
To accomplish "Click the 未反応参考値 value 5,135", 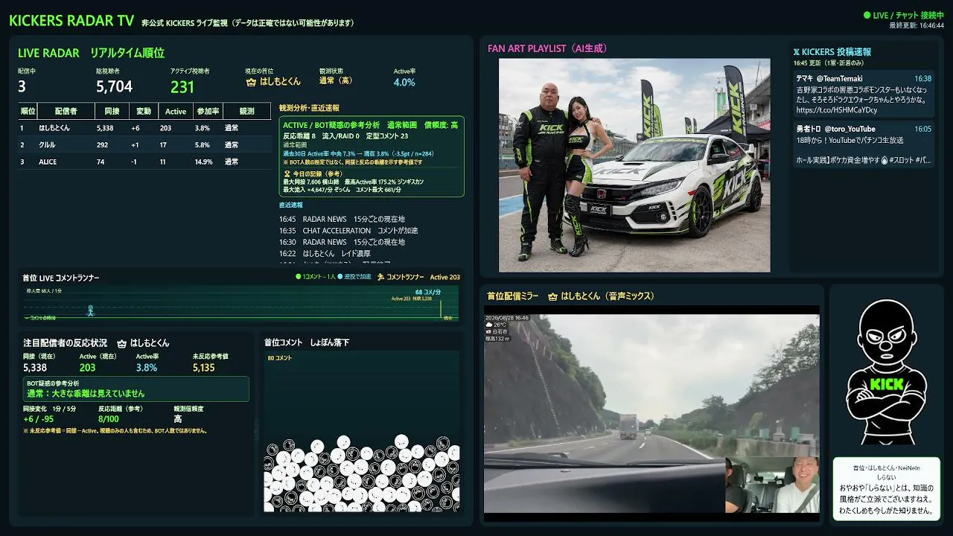I will tap(204, 368).
